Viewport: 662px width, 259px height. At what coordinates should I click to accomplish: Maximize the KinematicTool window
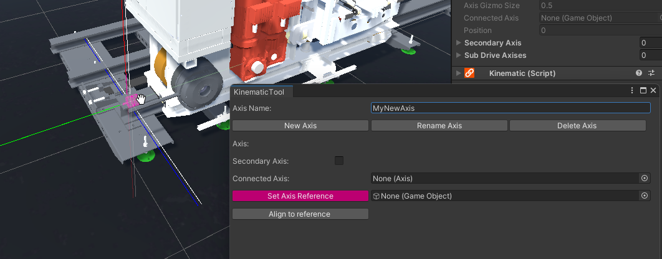643,91
